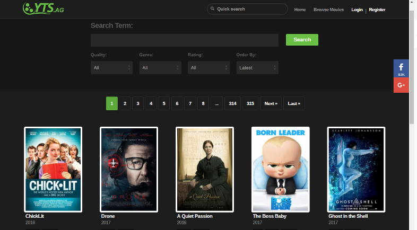
Task: Open the A Quiet Passion poster
Action: coord(205,170)
